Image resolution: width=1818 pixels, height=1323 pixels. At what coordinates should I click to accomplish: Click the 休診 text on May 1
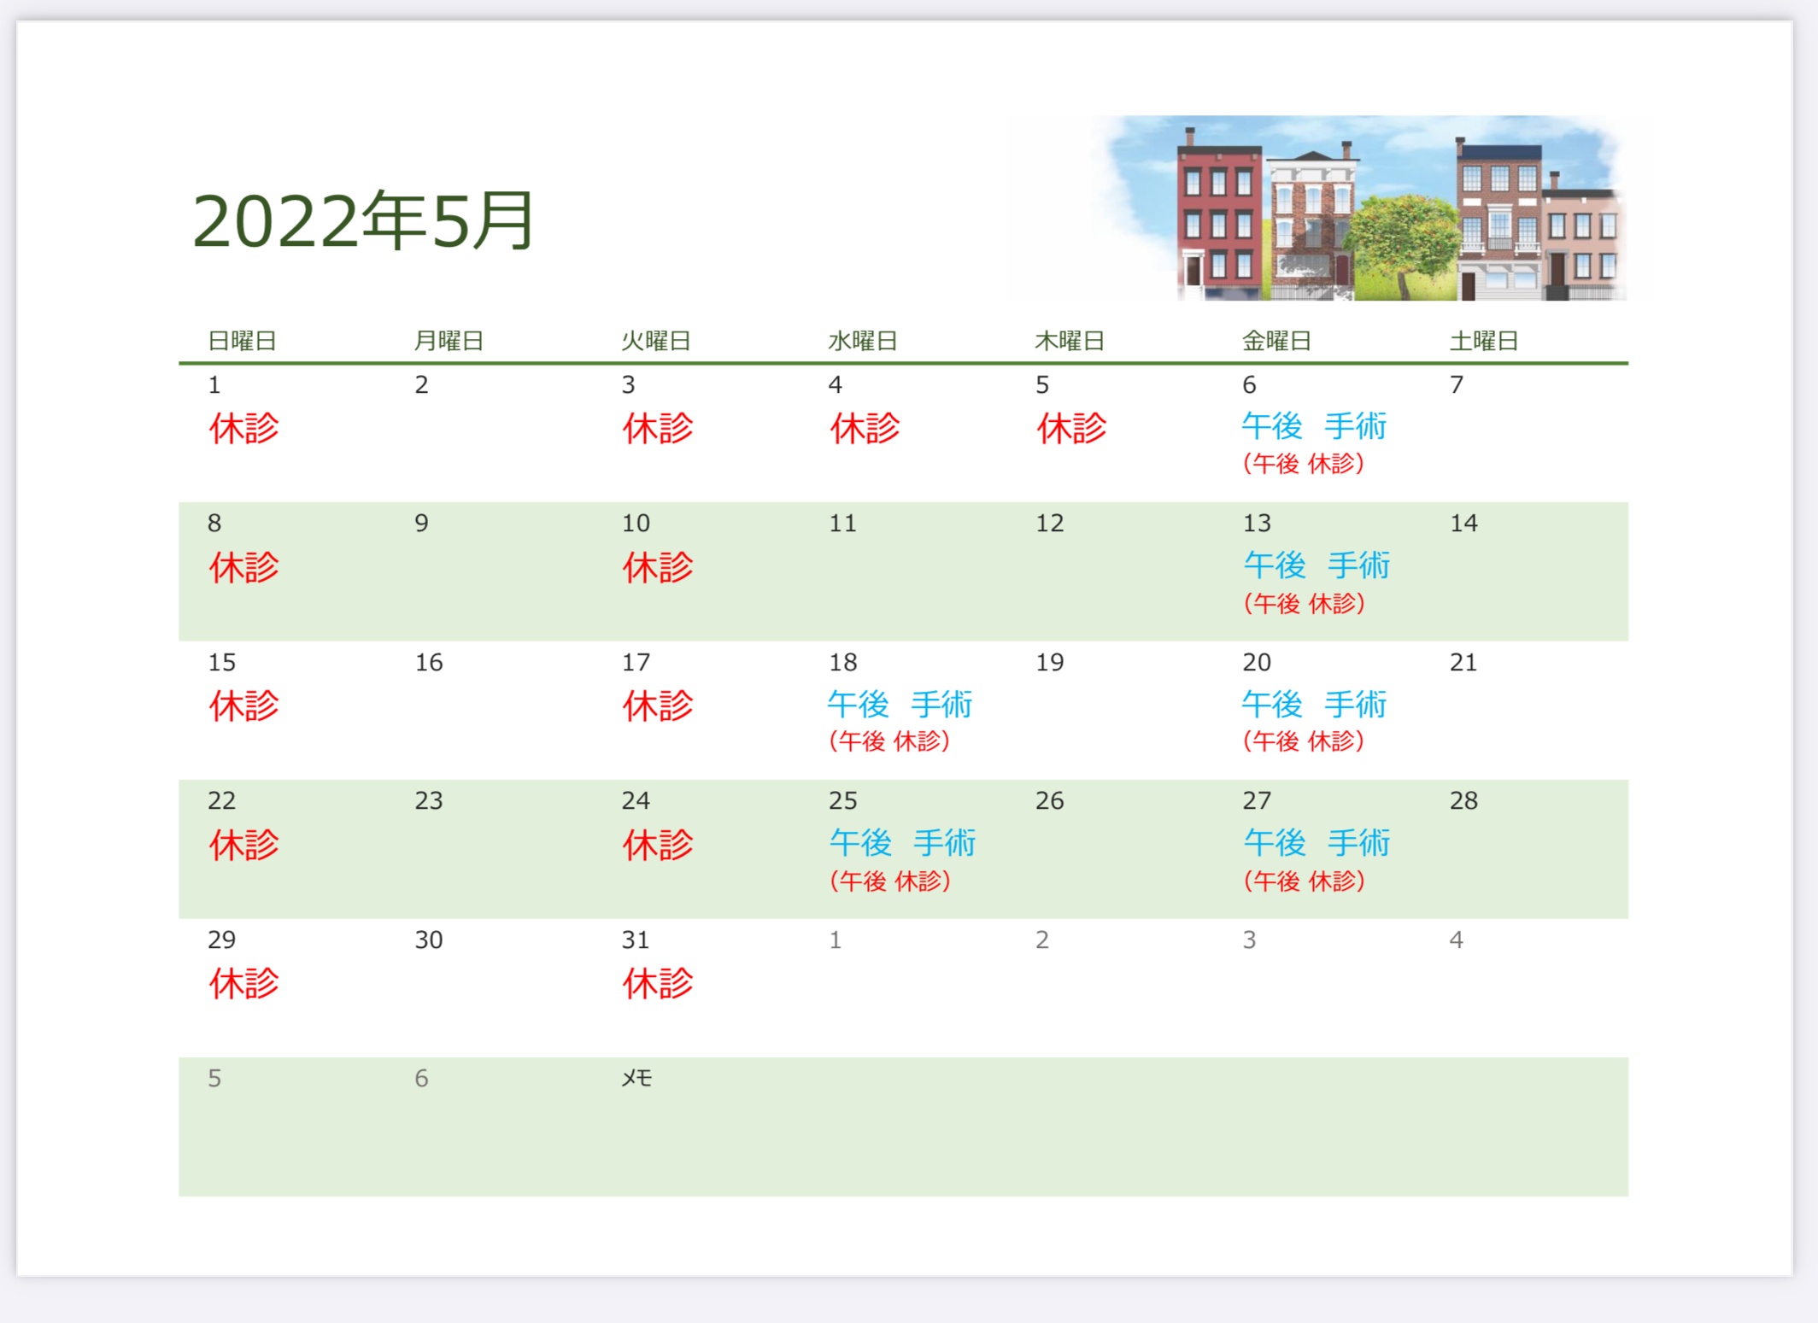244,428
